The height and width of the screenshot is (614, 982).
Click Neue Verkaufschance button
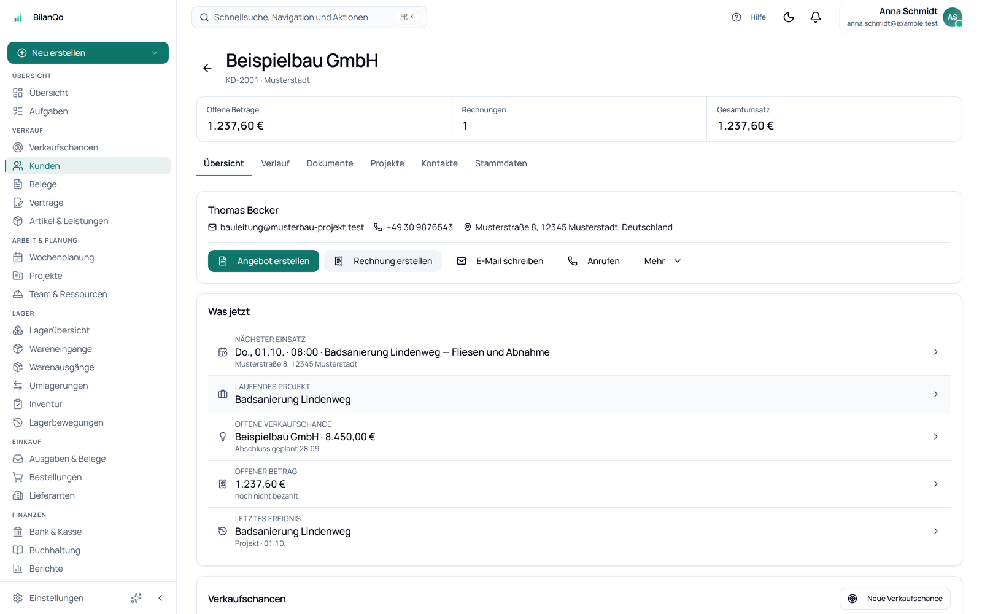895,599
